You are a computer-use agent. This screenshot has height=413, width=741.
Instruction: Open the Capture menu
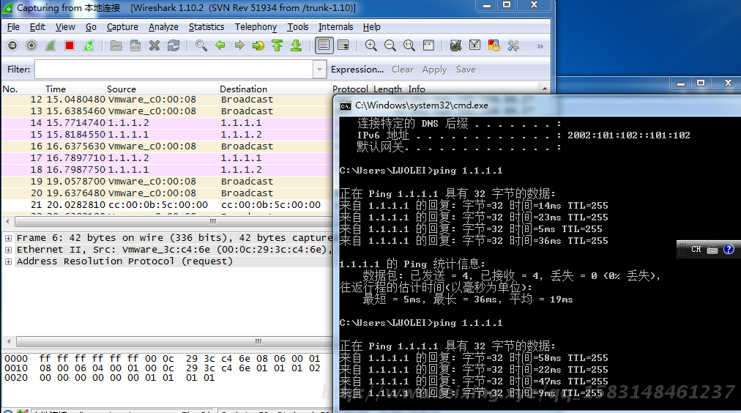point(122,27)
